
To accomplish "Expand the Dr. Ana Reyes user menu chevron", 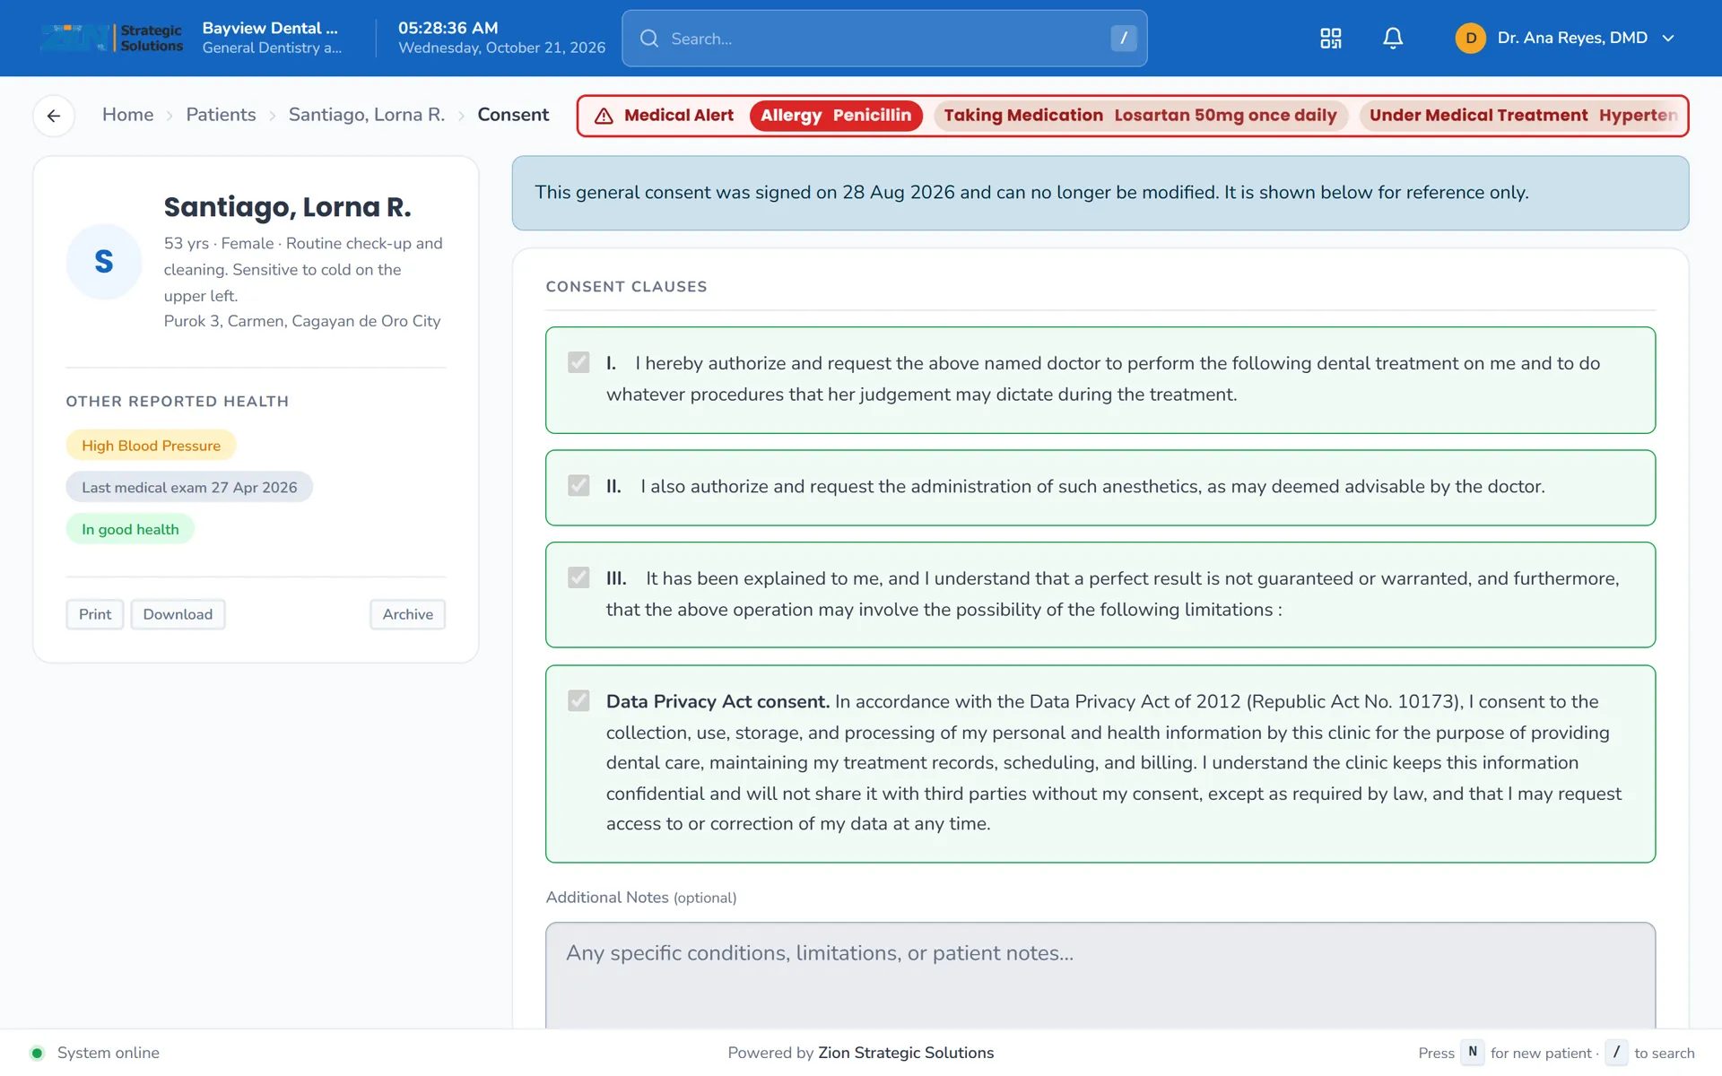I will pyautogui.click(x=1668, y=38).
